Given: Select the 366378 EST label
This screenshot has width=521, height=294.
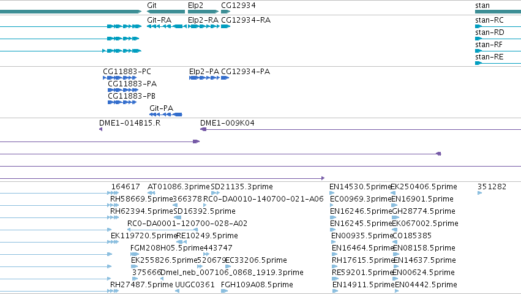Looking at the screenshot, I should (187, 199).
